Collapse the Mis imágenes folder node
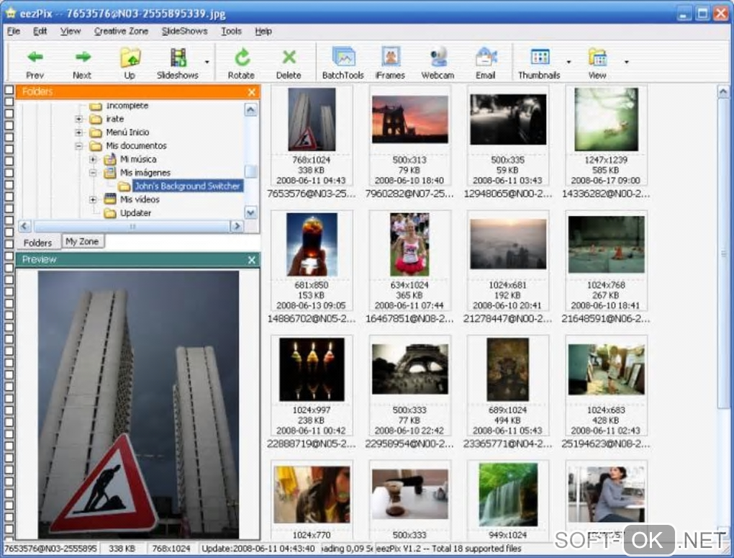The height and width of the screenshot is (558, 734). (x=93, y=173)
